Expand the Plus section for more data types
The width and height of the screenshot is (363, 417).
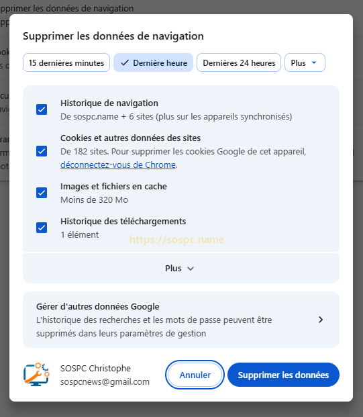[x=181, y=269]
